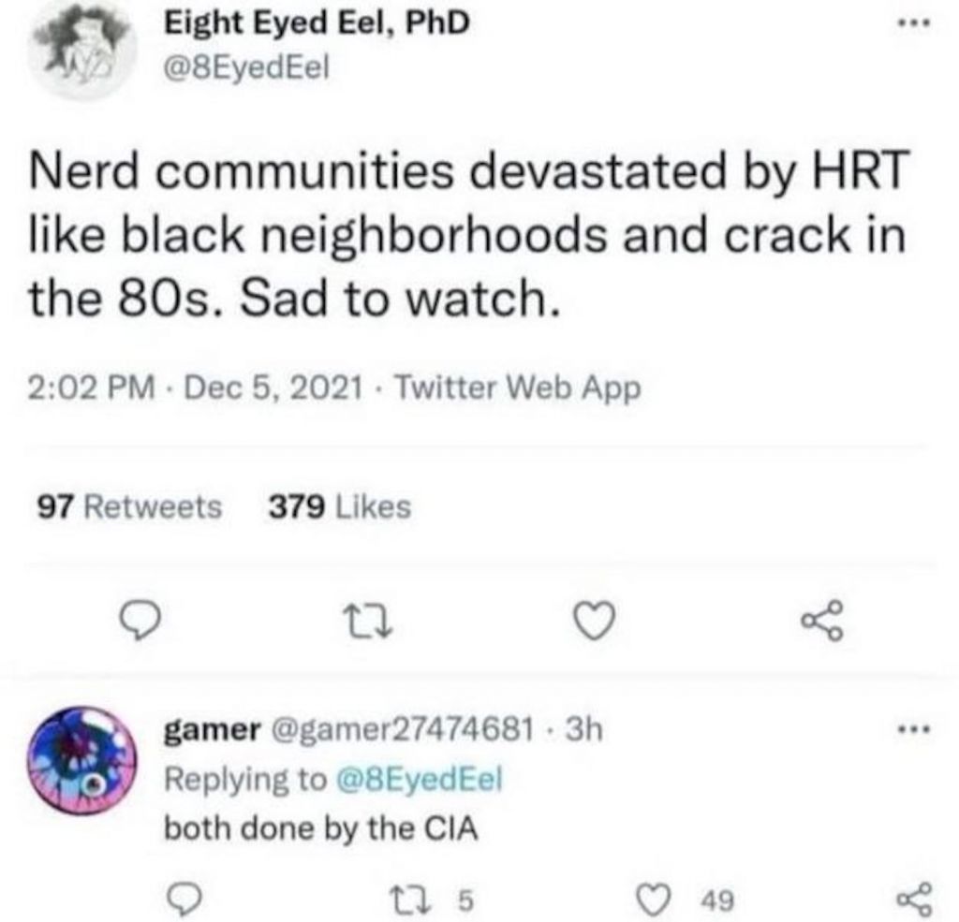Share gamer's reply via share icon
The image size is (959, 922).
916,900
